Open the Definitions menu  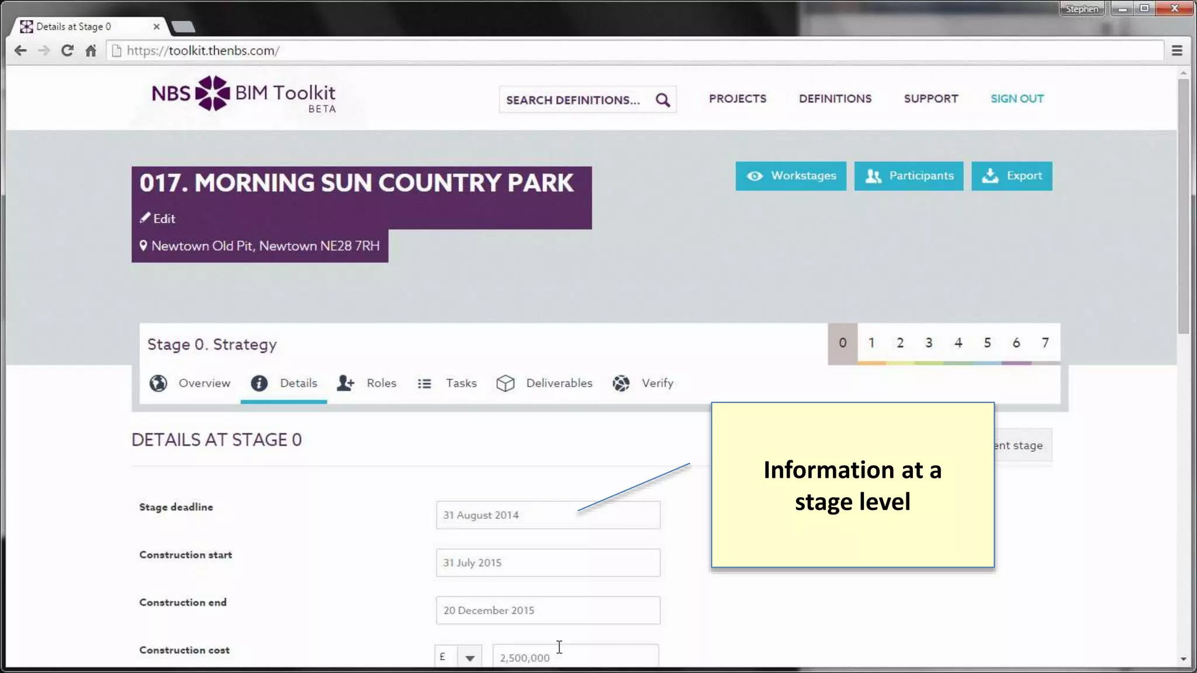(x=835, y=99)
